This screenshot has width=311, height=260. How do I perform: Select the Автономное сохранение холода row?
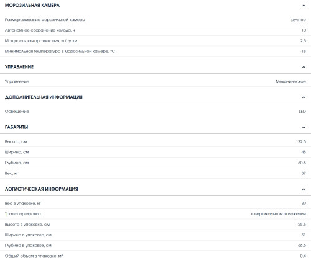[155, 30]
